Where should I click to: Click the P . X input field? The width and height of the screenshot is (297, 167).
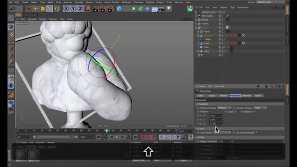(x=216, y=116)
